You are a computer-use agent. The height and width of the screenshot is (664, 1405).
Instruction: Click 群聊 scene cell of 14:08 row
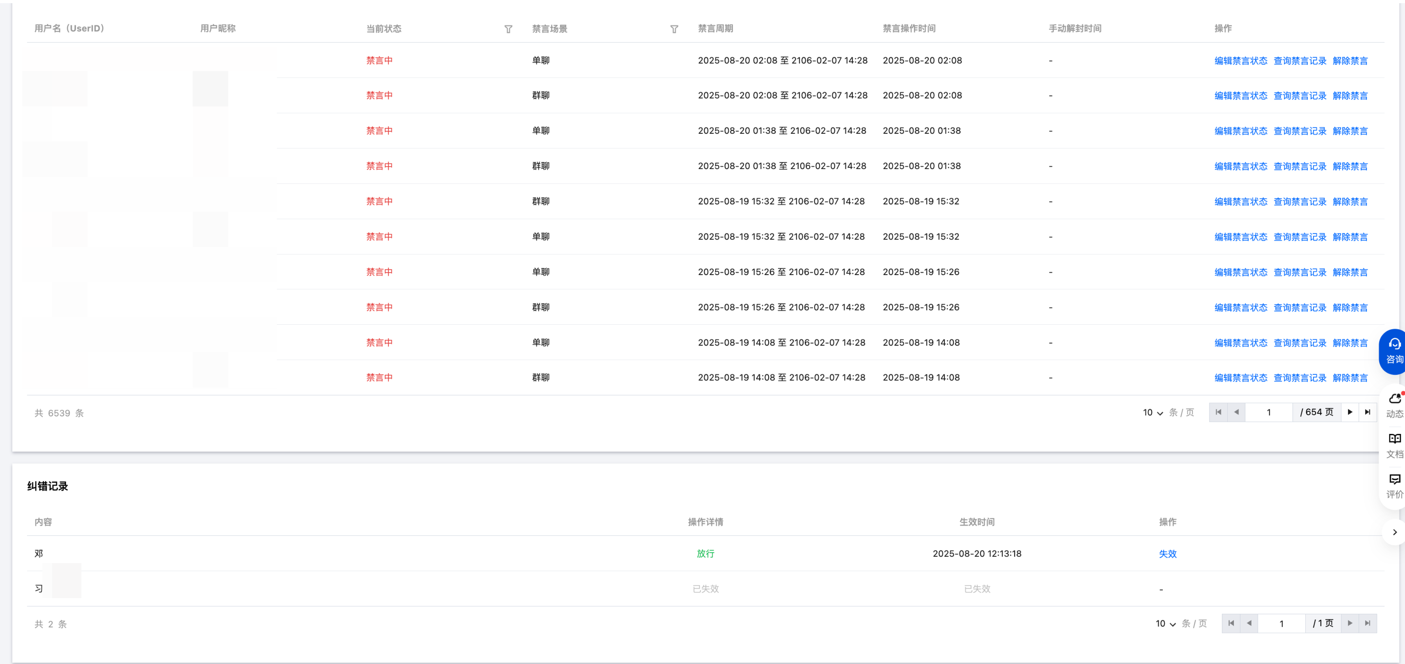tap(540, 377)
